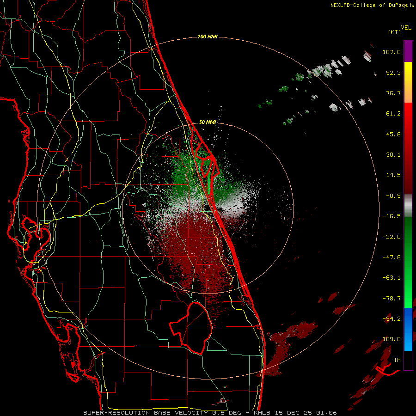Click the SUPER-RESOLUTION BASE VELOCITY caption
This screenshot has height=416, width=416.
pyautogui.click(x=147, y=413)
